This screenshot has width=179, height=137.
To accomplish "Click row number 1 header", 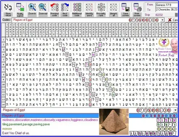I will tap(3, 40).
